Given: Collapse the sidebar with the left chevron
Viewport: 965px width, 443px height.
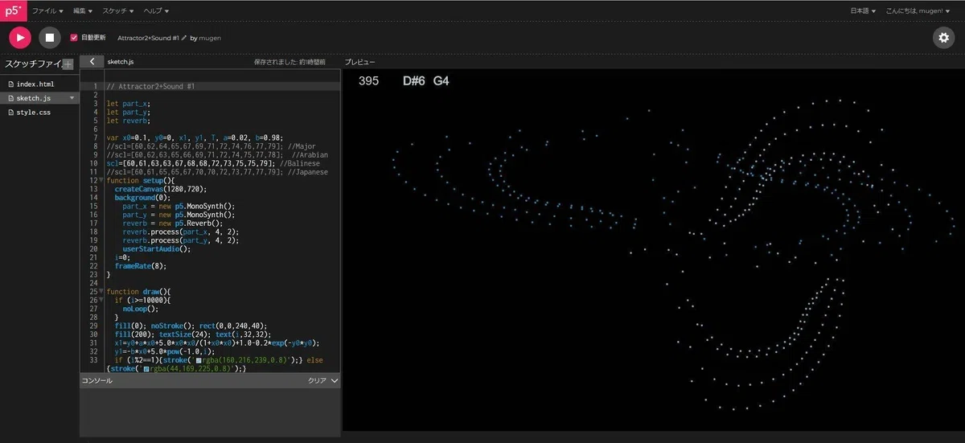Looking at the screenshot, I should pos(92,61).
